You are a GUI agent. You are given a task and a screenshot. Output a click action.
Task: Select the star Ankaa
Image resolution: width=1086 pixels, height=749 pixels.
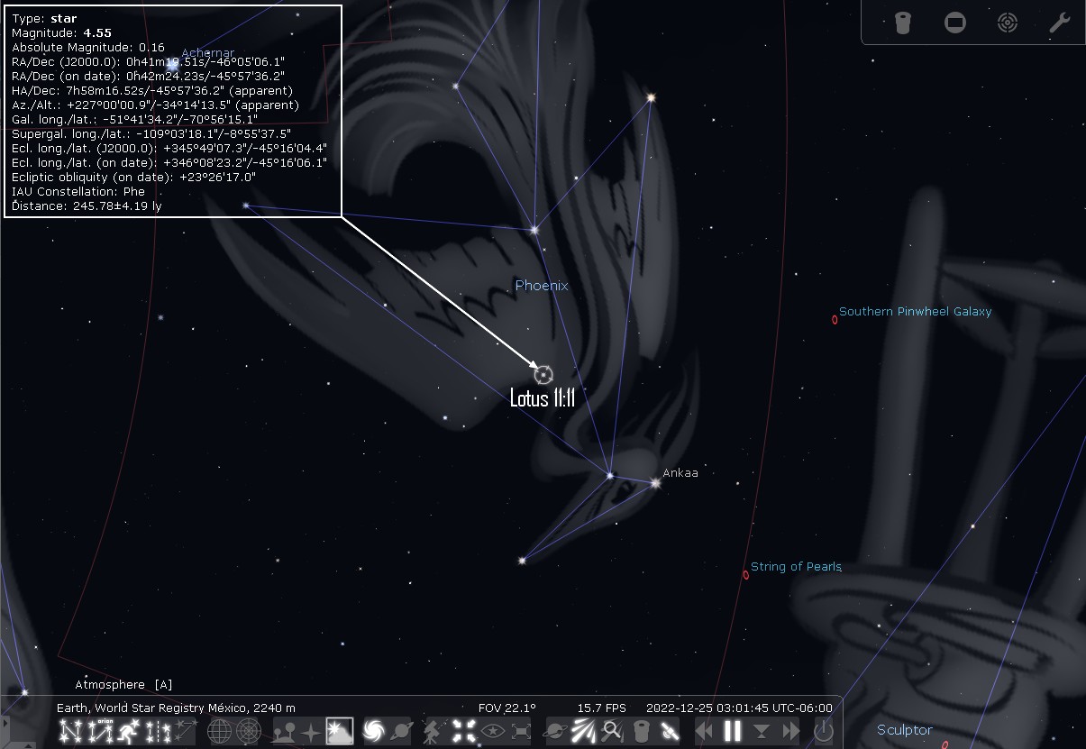[655, 483]
